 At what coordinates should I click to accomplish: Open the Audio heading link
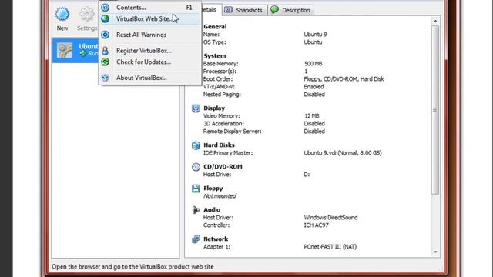[212, 209]
